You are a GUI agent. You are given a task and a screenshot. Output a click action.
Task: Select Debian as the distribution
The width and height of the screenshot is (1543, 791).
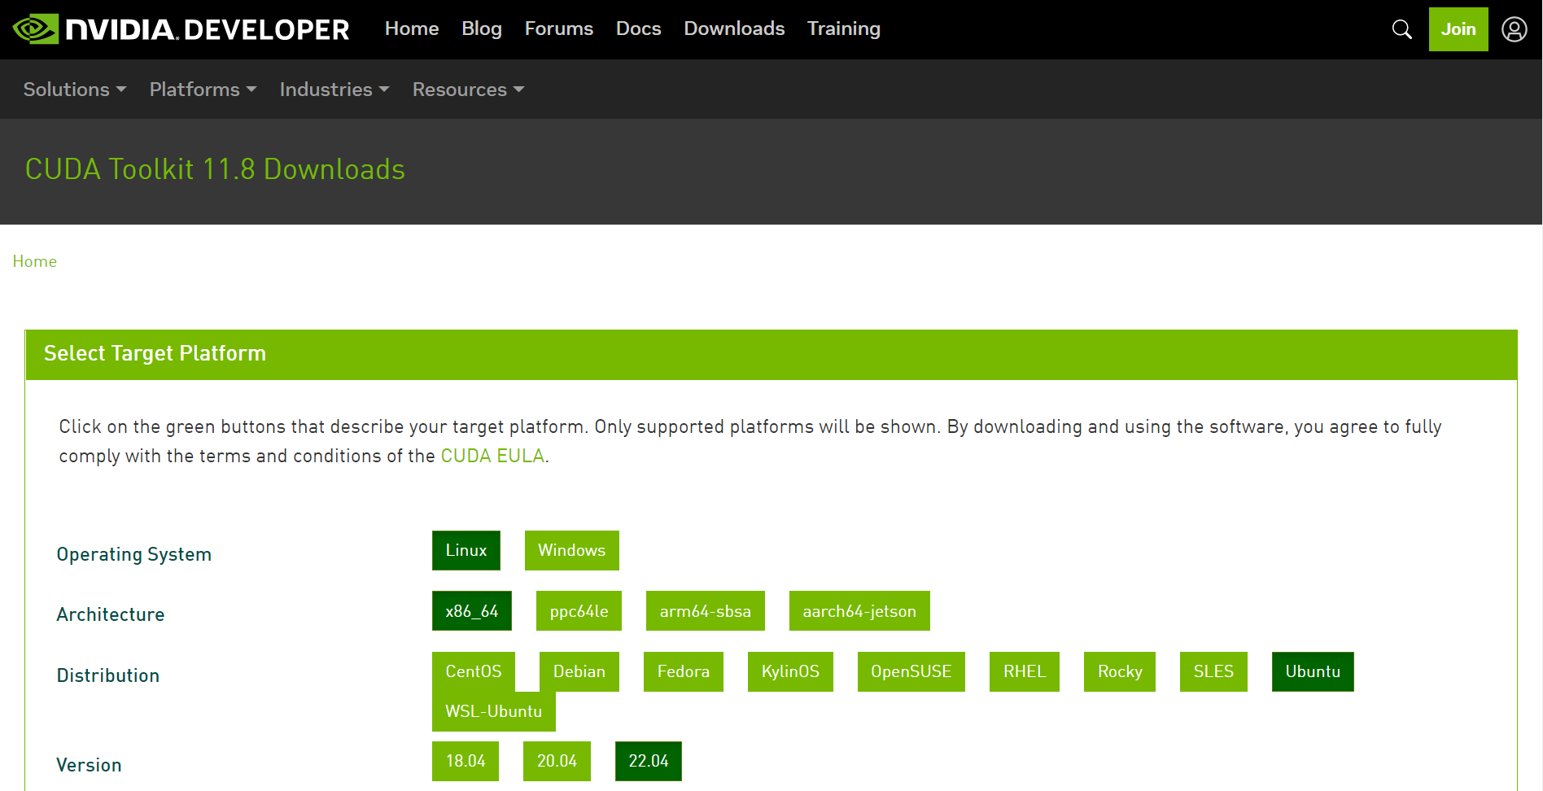click(x=579, y=671)
